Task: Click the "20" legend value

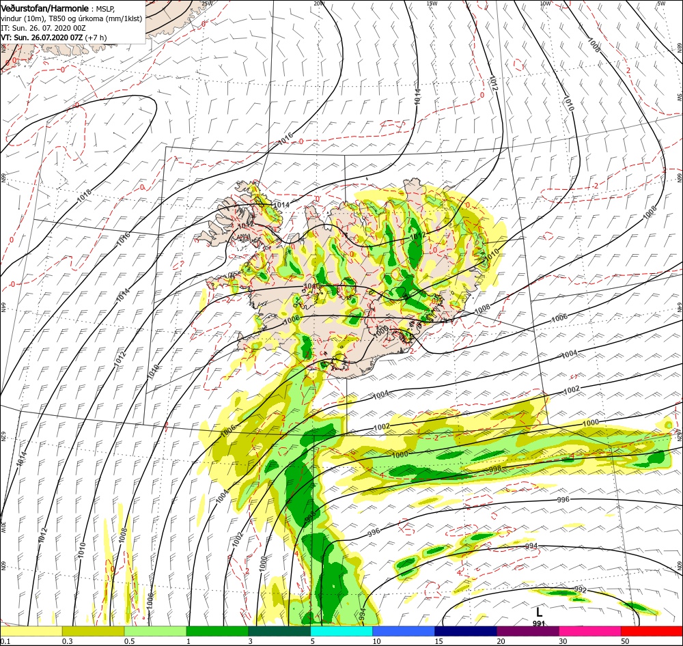Action: (x=501, y=641)
